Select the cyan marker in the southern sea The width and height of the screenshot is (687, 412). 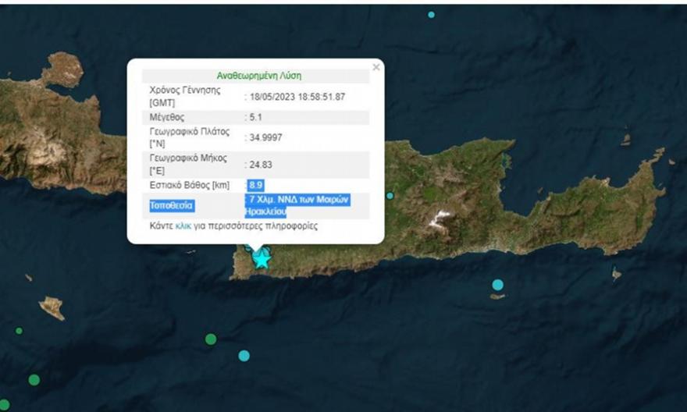[x=244, y=356]
